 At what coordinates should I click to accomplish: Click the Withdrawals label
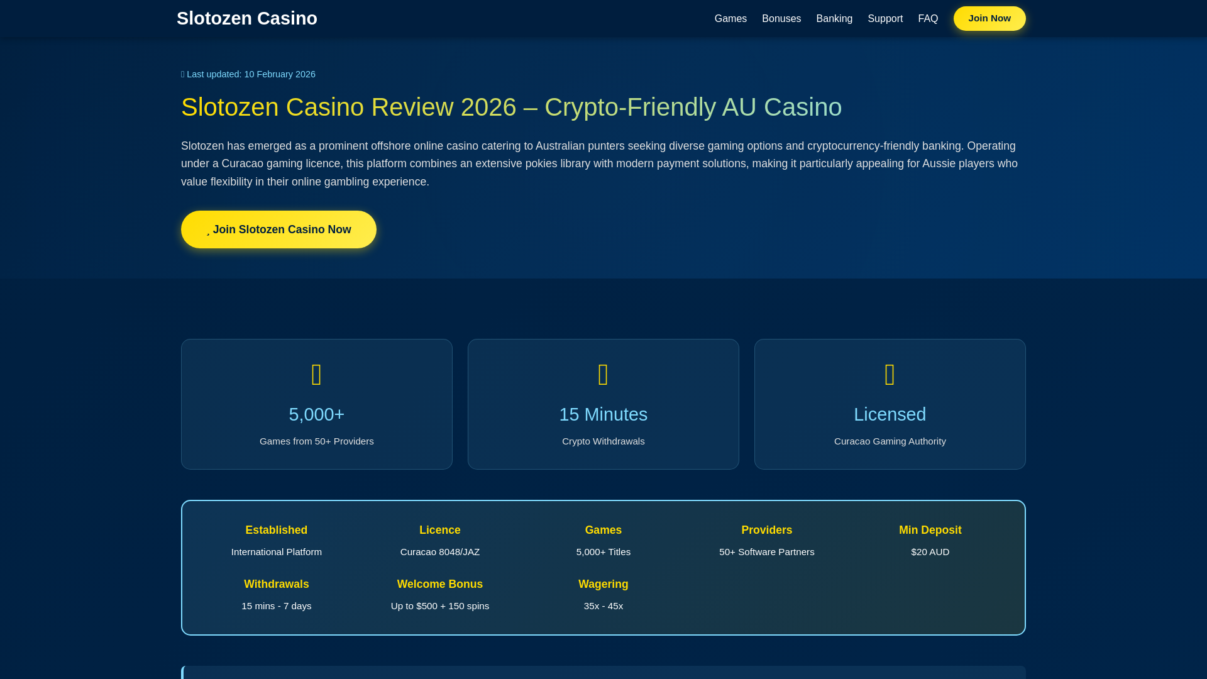pyautogui.click(x=277, y=584)
